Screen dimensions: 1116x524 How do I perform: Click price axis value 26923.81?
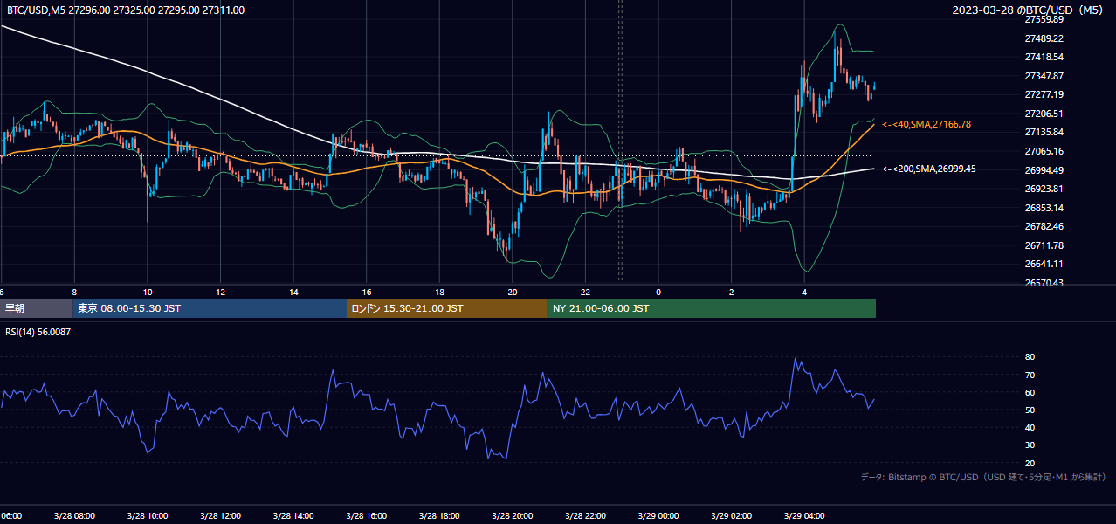pyautogui.click(x=1044, y=189)
